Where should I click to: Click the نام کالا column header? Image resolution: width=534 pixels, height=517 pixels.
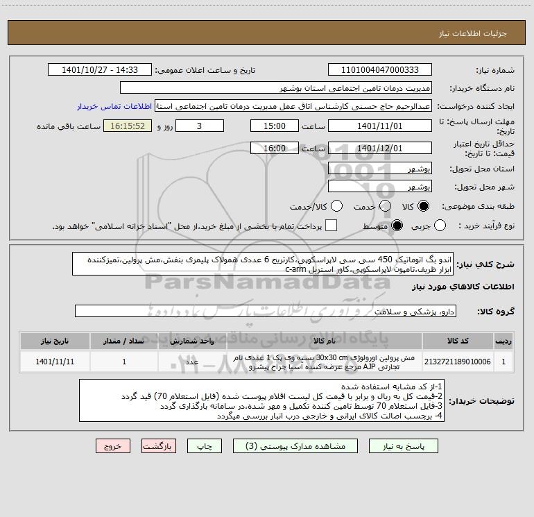(325, 341)
